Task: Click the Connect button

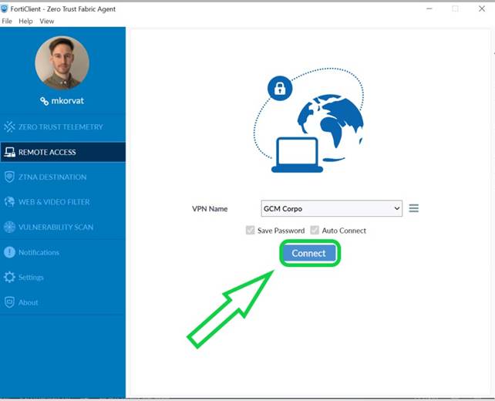Action: 309,253
